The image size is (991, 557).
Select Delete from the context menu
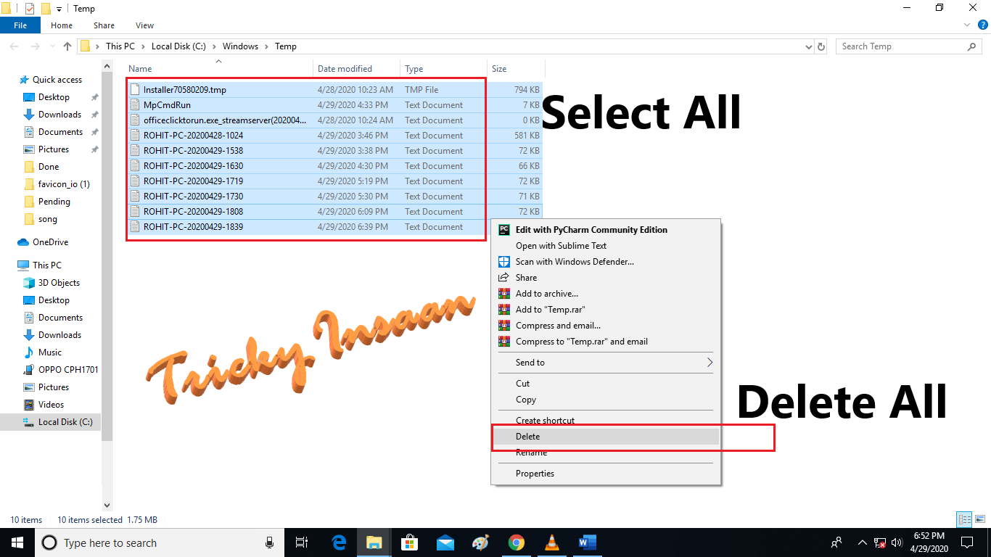coord(527,436)
